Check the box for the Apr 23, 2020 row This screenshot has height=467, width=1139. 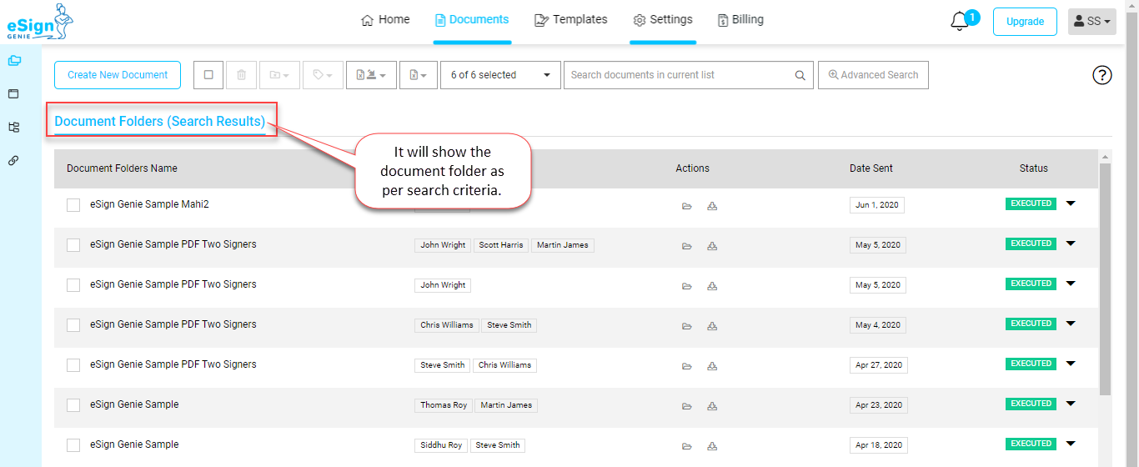73,405
